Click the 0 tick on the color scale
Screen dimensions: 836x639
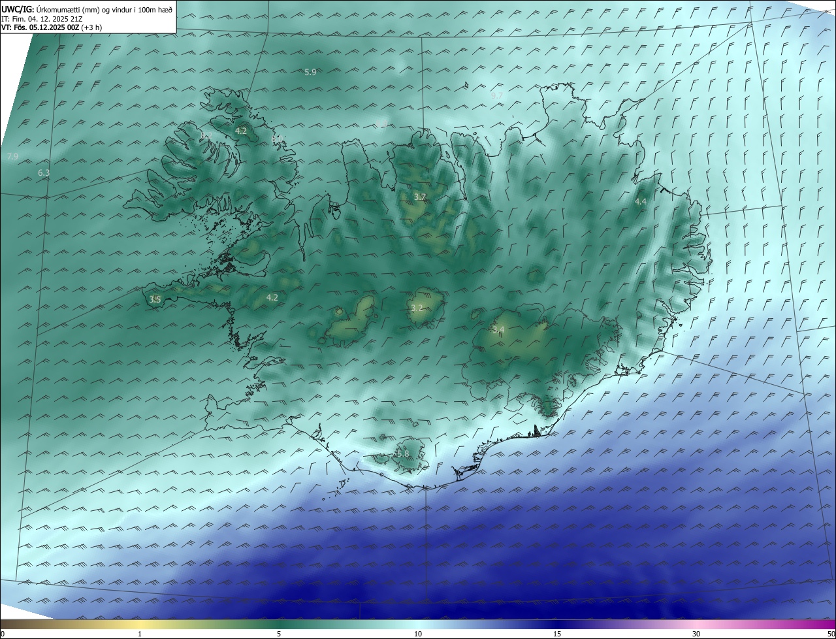point(3,634)
